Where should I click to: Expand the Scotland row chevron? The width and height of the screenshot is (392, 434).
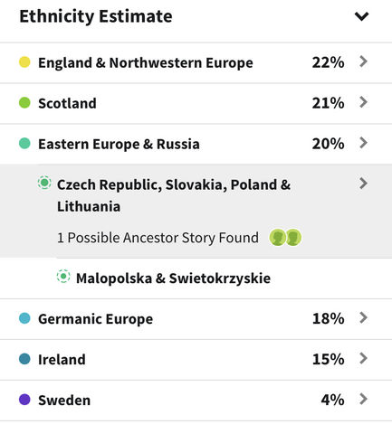(x=363, y=102)
